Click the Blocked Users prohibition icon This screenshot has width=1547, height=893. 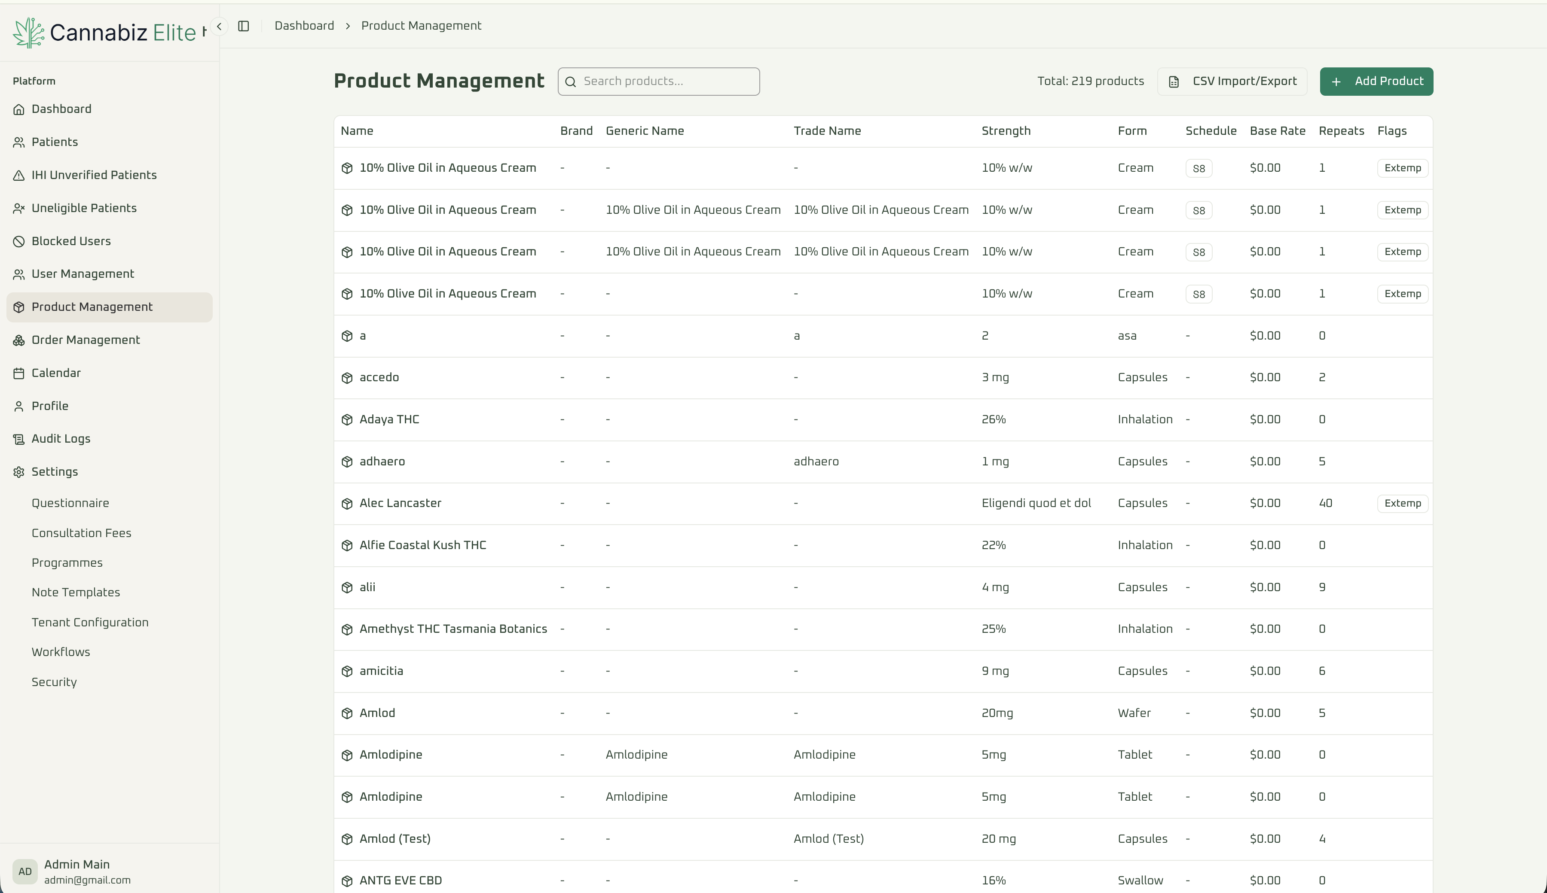coord(19,240)
